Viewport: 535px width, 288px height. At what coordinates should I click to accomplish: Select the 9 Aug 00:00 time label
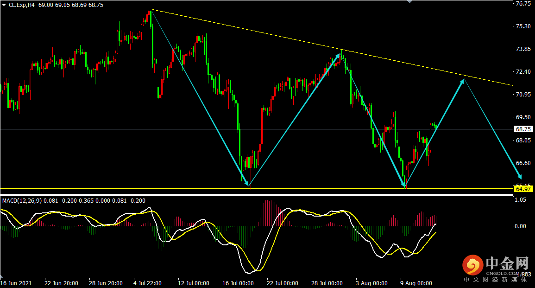[416, 283]
